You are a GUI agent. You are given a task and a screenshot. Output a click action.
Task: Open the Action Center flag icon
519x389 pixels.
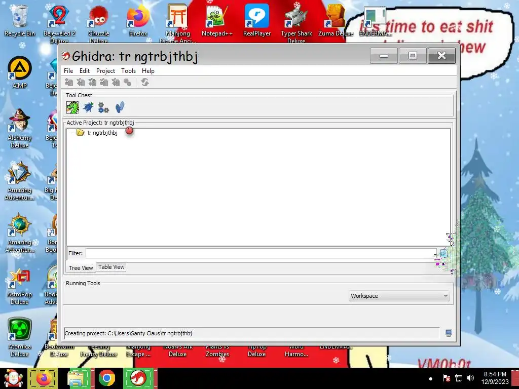[x=447, y=378]
